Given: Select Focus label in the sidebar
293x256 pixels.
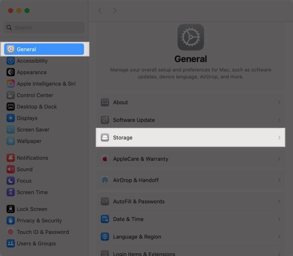Looking at the screenshot, I should 24,181.
